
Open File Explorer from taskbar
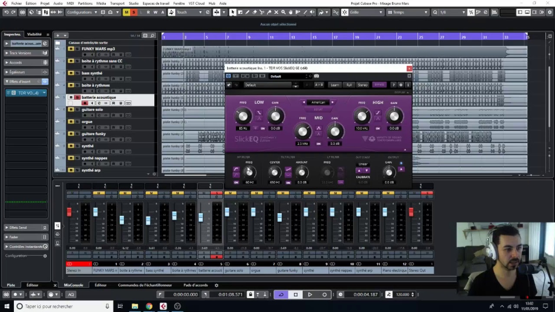point(135,306)
